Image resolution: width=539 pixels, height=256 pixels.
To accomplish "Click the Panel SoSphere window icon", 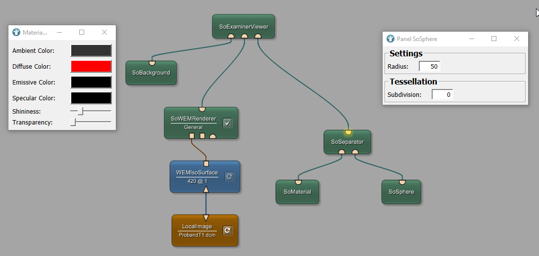I will point(391,39).
